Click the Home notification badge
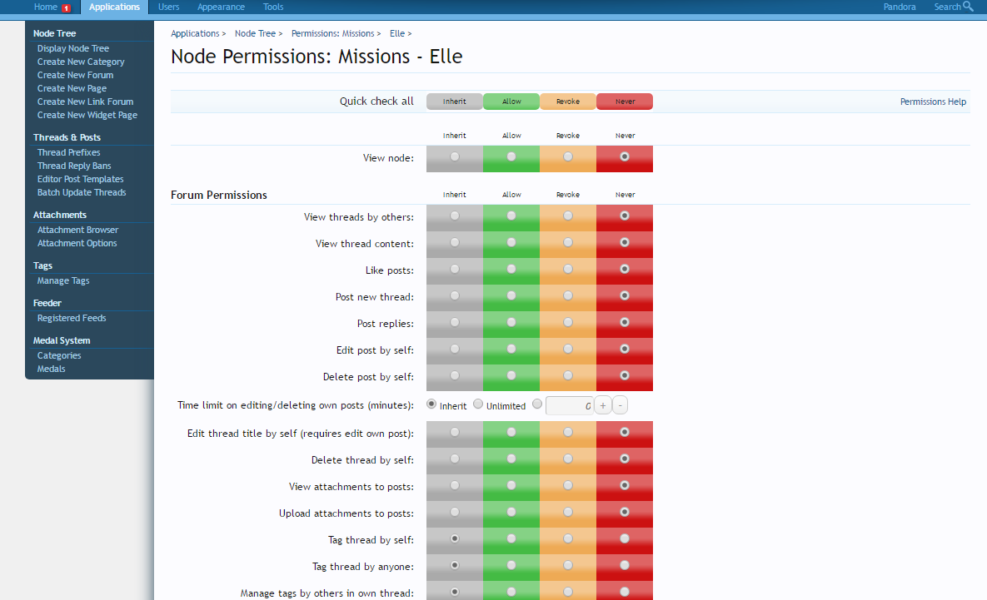987x600 pixels. pos(67,7)
